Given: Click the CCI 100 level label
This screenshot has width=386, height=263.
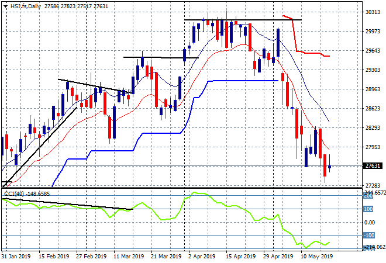Looking at the screenshot, I should tap(368, 209).
